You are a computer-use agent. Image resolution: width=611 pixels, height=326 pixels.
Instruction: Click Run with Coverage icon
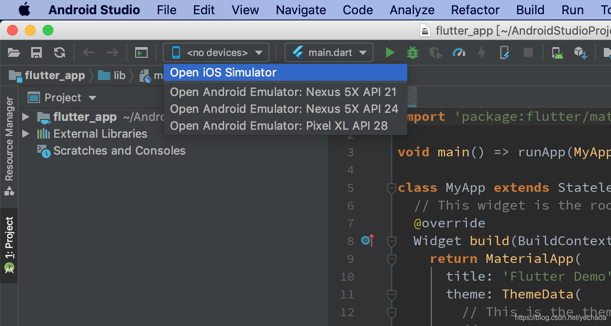(x=436, y=53)
